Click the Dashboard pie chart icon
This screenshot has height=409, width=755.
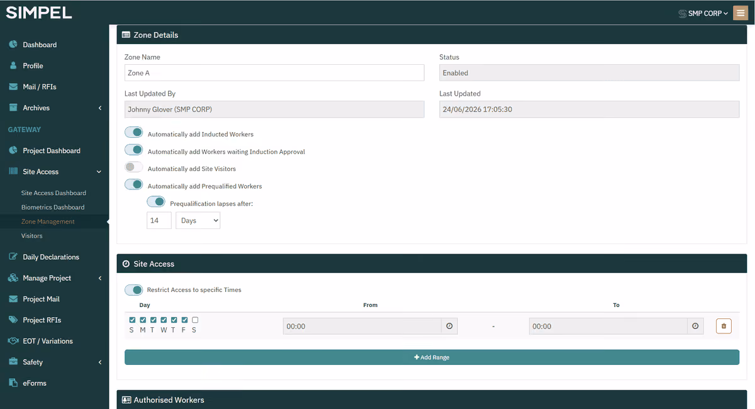(x=13, y=45)
